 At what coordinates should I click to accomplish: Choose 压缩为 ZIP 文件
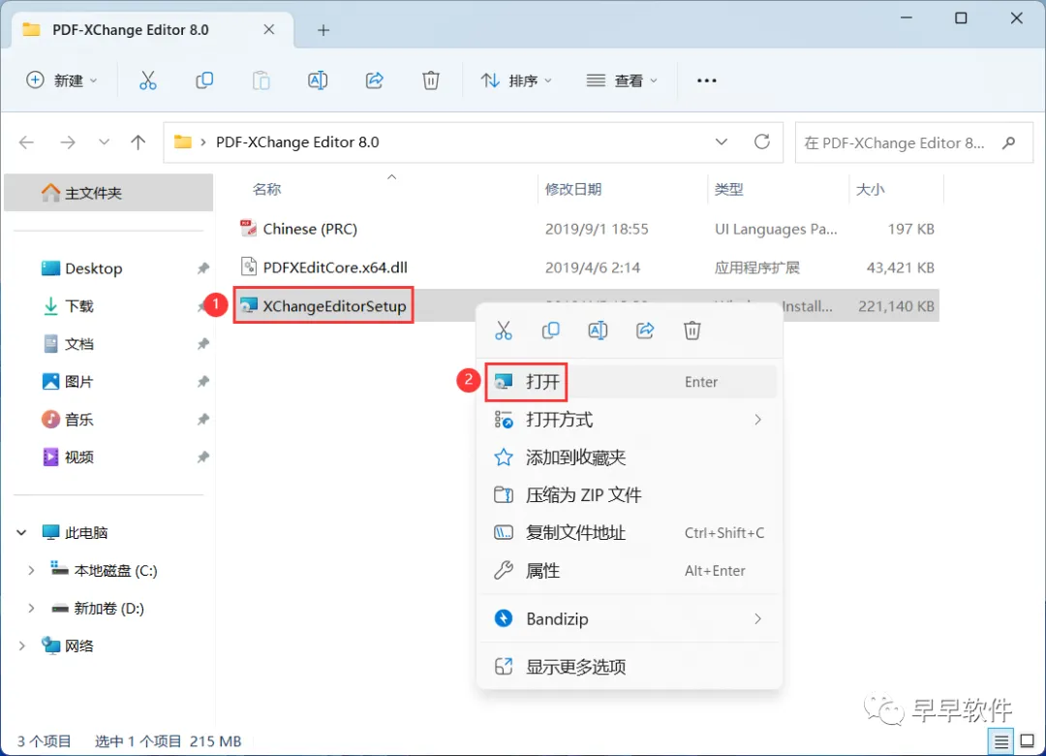pos(630,495)
